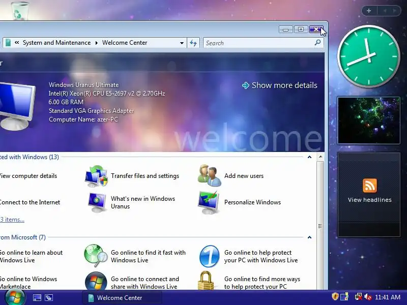Click padlock icon for more ways to protect
Screen dimensions: 407x305
pyautogui.click(x=206, y=281)
